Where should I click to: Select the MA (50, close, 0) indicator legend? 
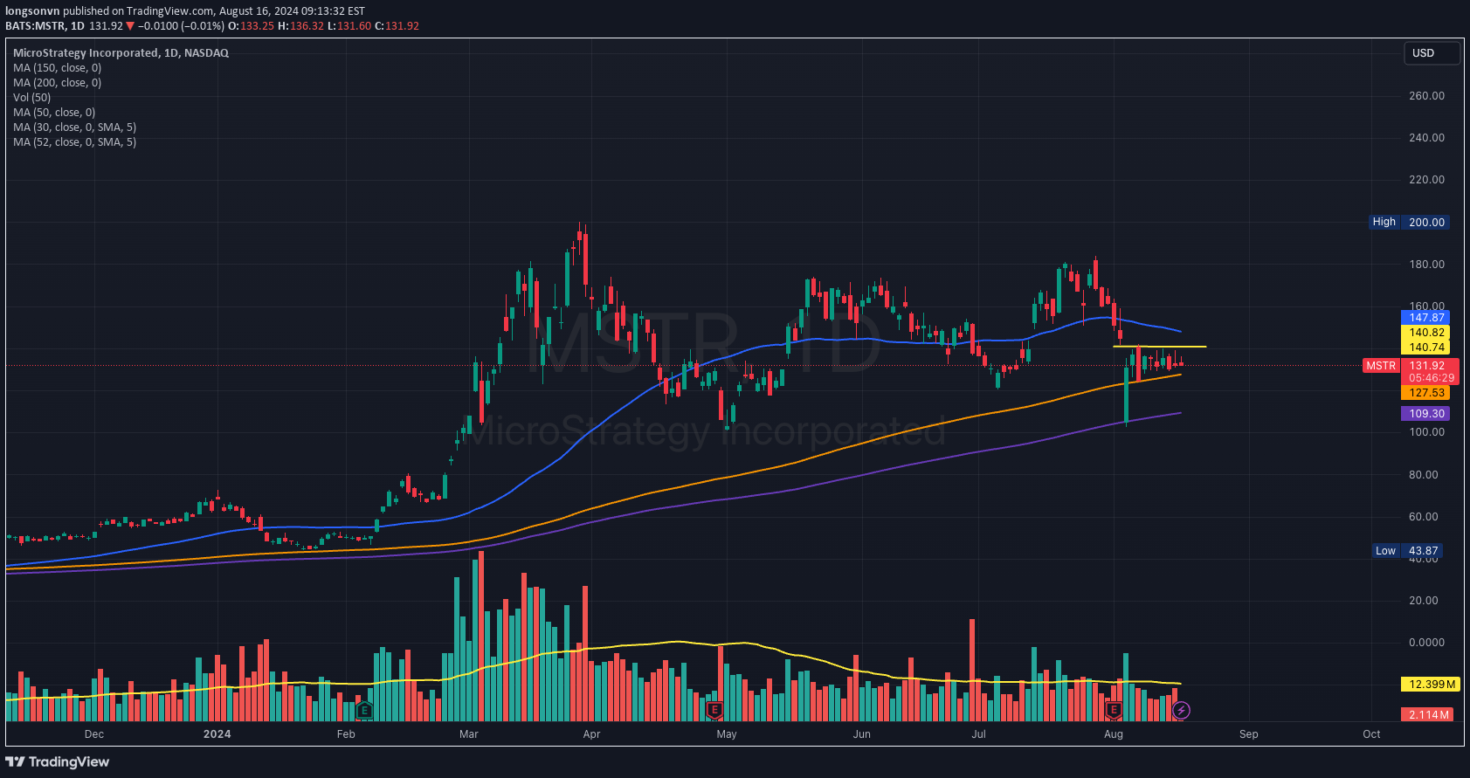point(54,113)
